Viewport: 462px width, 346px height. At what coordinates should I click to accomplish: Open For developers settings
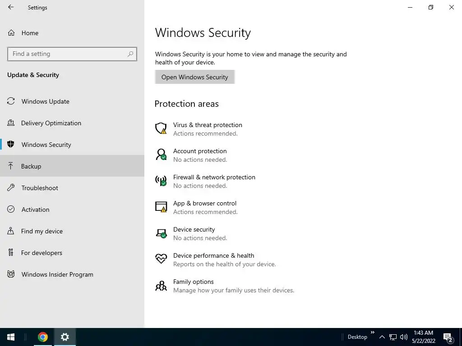point(72,252)
